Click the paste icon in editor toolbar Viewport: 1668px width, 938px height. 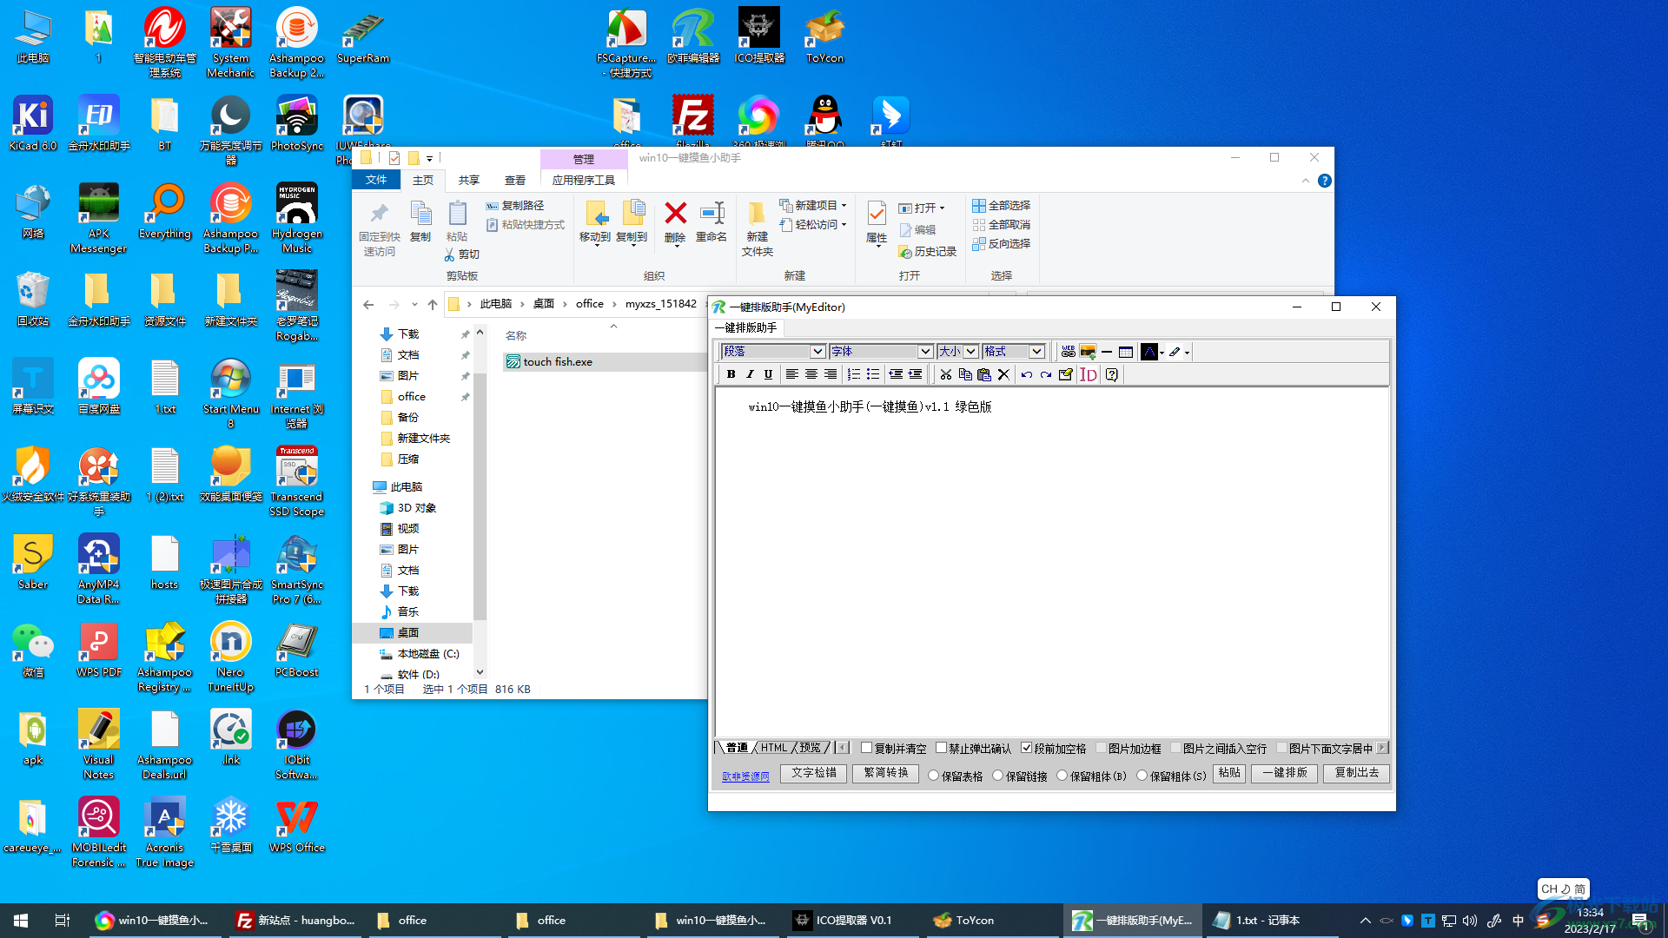click(985, 374)
